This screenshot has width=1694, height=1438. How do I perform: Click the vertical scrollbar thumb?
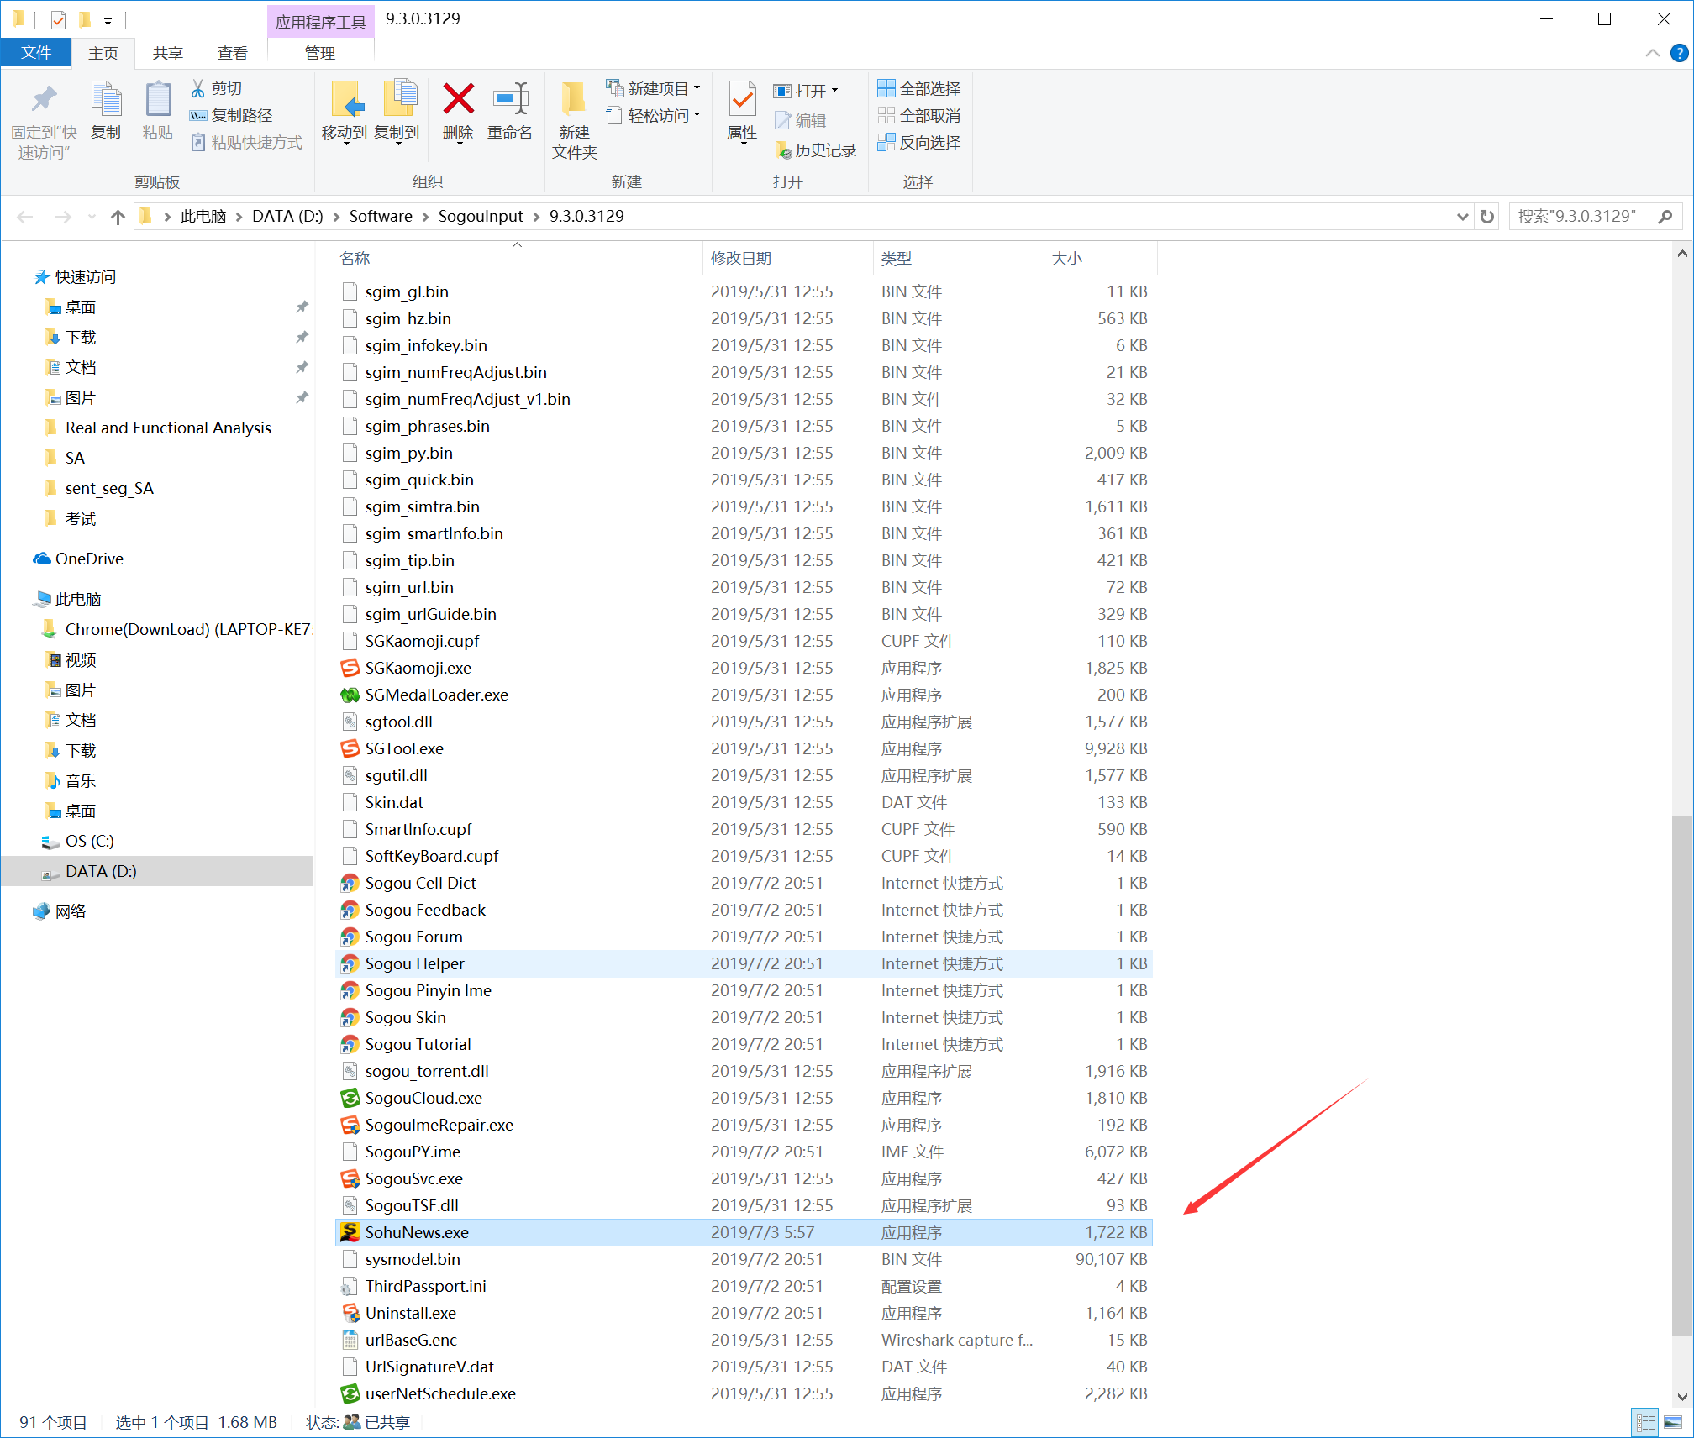click(x=1681, y=1075)
